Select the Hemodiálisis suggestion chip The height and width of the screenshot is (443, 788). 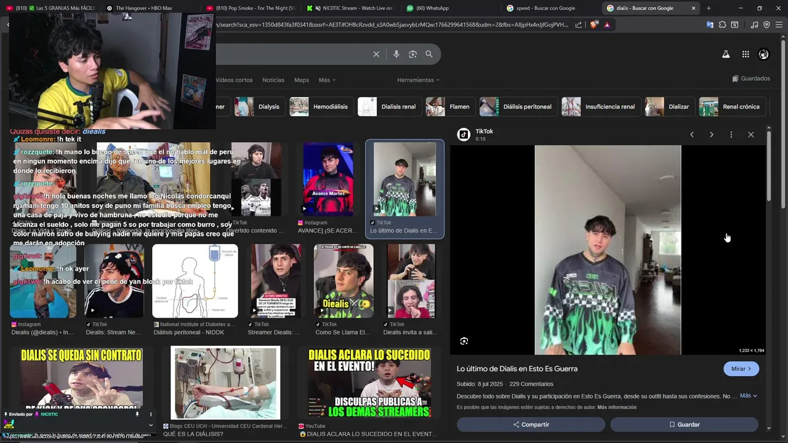tap(321, 106)
